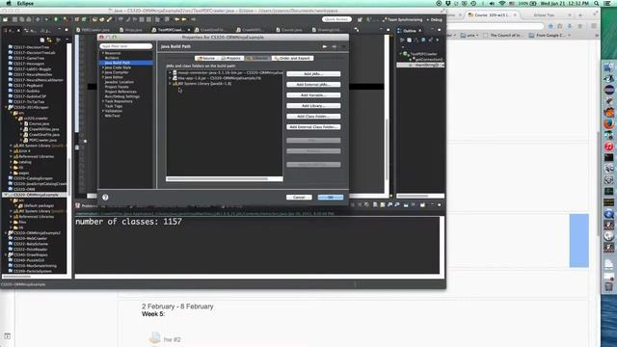Click the Add JARs... button
The height and width of the screenshot is (347, 617).
(x=313, y=74)
